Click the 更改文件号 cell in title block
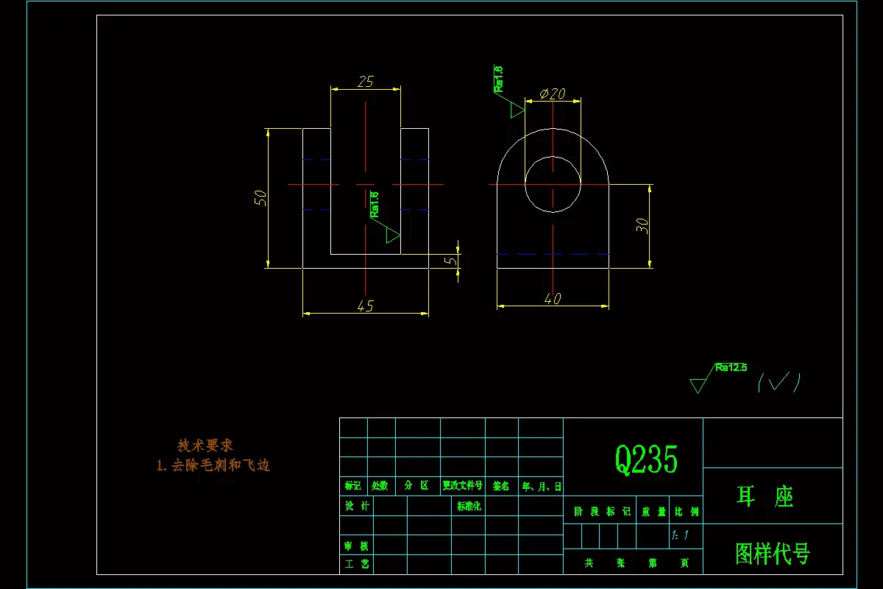The image size is (883, 589). click(462, 486)
